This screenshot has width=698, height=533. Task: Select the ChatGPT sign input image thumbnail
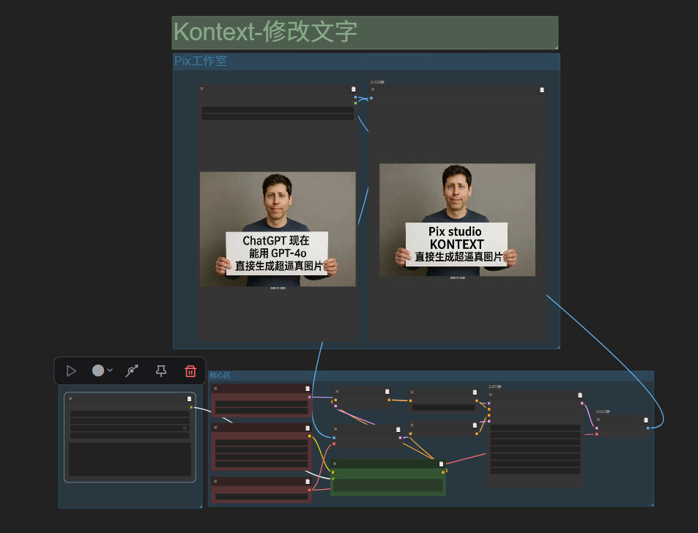coord(278,229)
